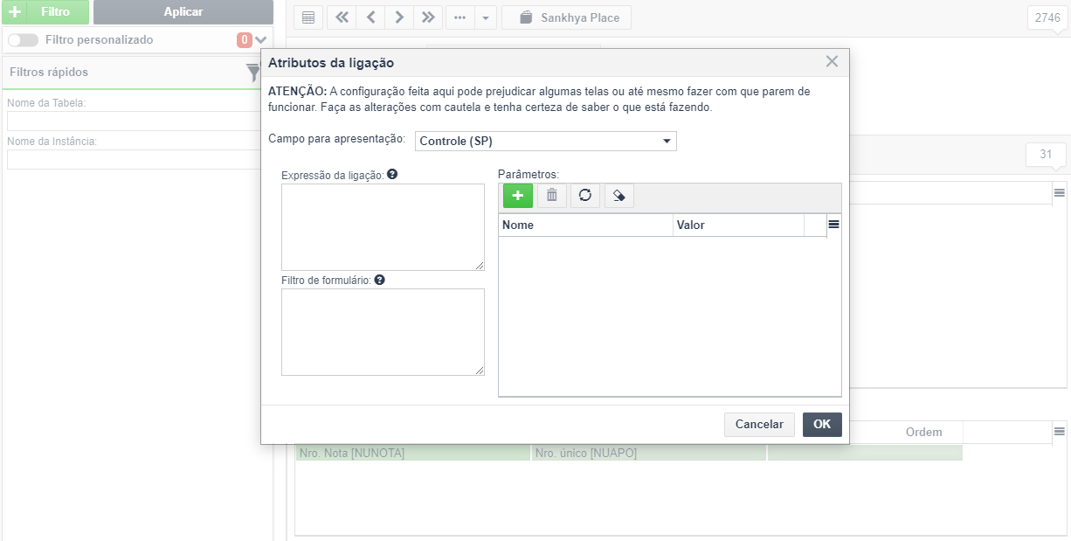The image size is (1071, 541).
Task: Click the 31 record count badge
Action: click(x=1046, y=154)
